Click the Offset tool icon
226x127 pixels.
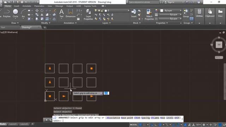[x=54, y=19]
